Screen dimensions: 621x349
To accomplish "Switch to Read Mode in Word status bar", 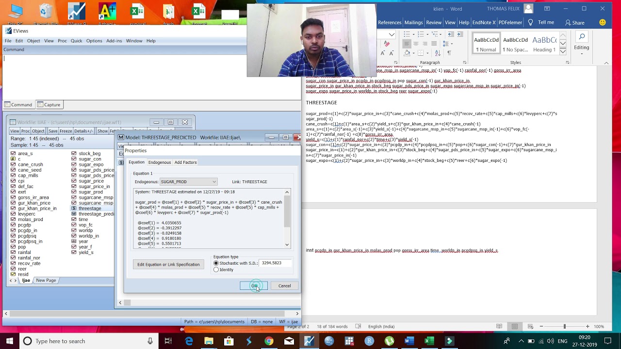I will pos(499,326).
